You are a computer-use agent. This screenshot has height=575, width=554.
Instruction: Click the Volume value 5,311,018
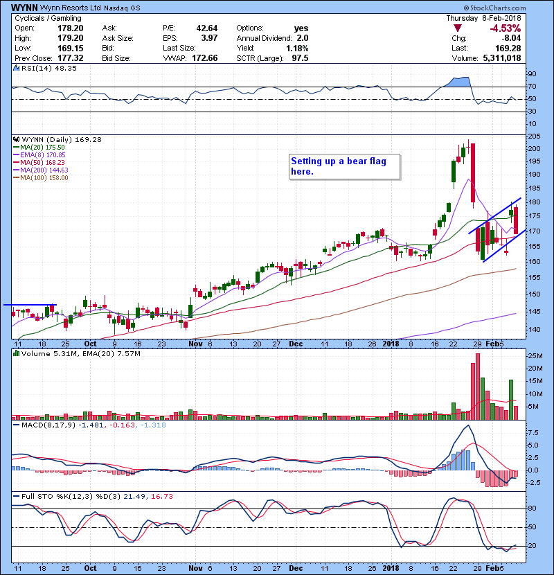click(x=502, y=58)
